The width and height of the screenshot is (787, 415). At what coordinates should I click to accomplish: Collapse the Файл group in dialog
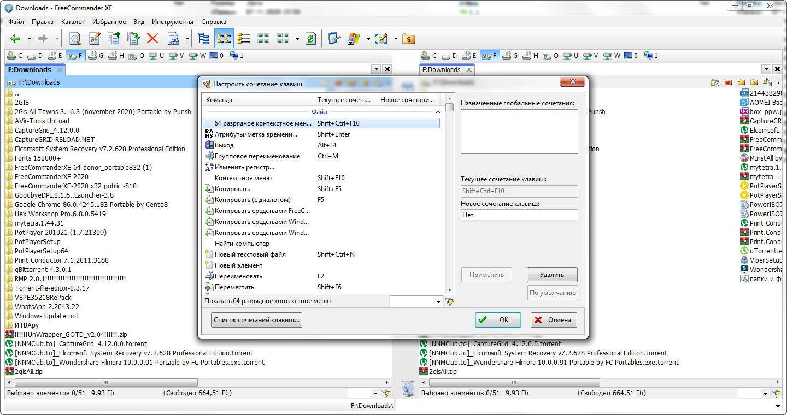438,112
